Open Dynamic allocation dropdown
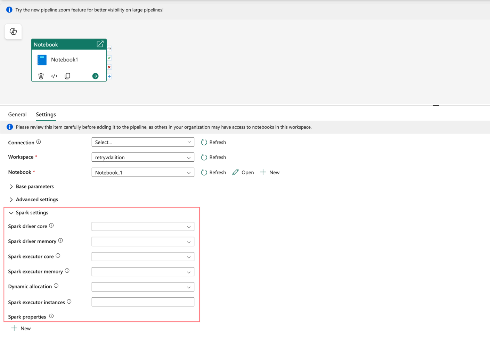490x347 pixels. (x=143, y=287)
